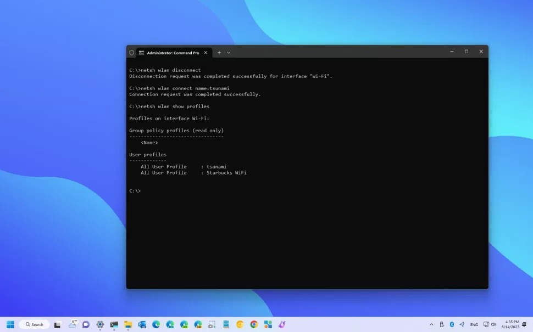
Task: Close the Command Prompt tab
Action: point(206,53)
